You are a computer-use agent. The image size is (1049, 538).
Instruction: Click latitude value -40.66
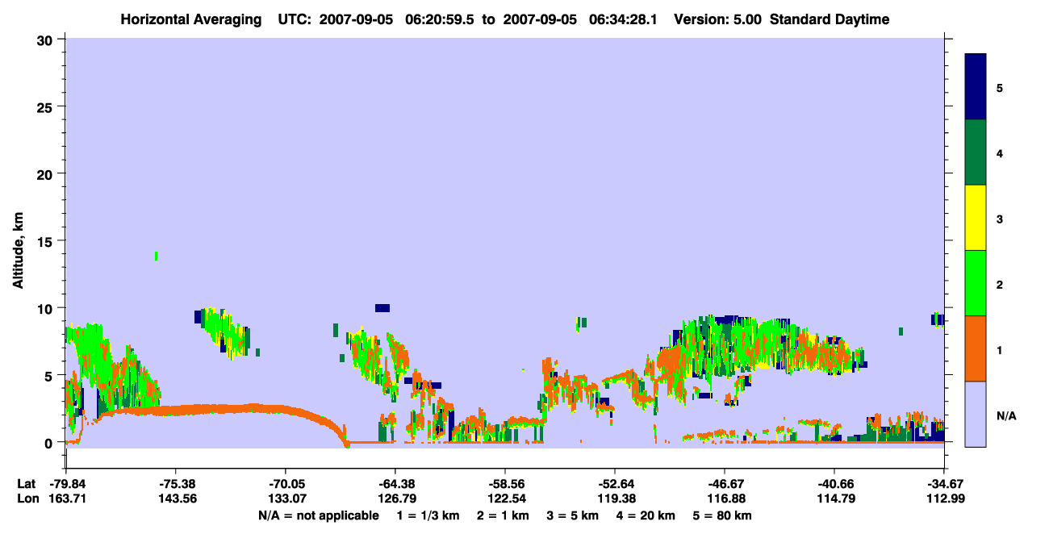point(834,484)
